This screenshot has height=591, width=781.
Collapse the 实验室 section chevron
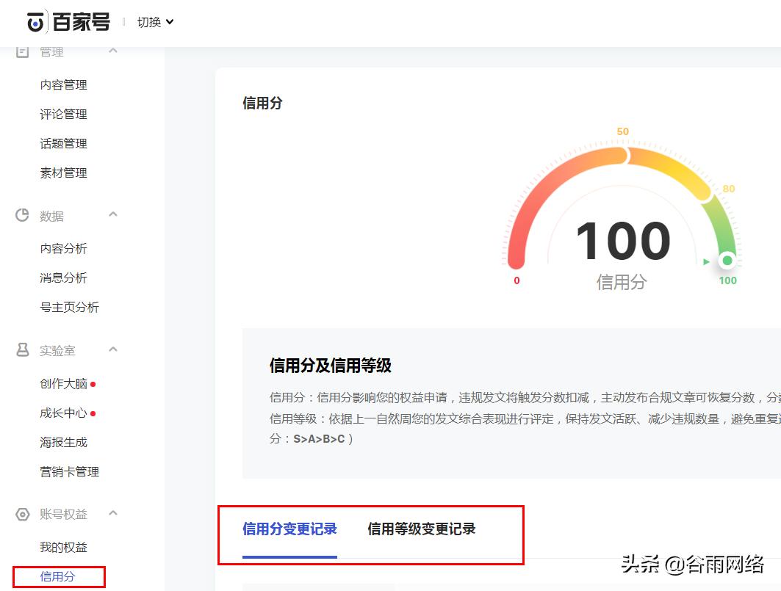coord(112,350)
